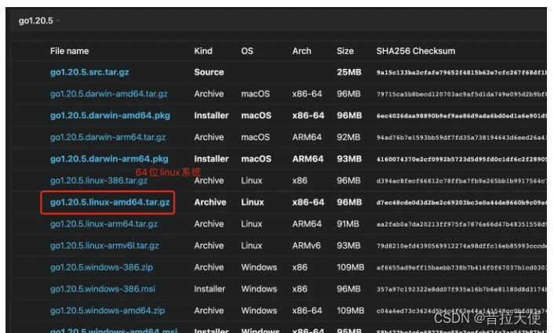Click Installer kind in windows-386.msi row

pos(210,289)
